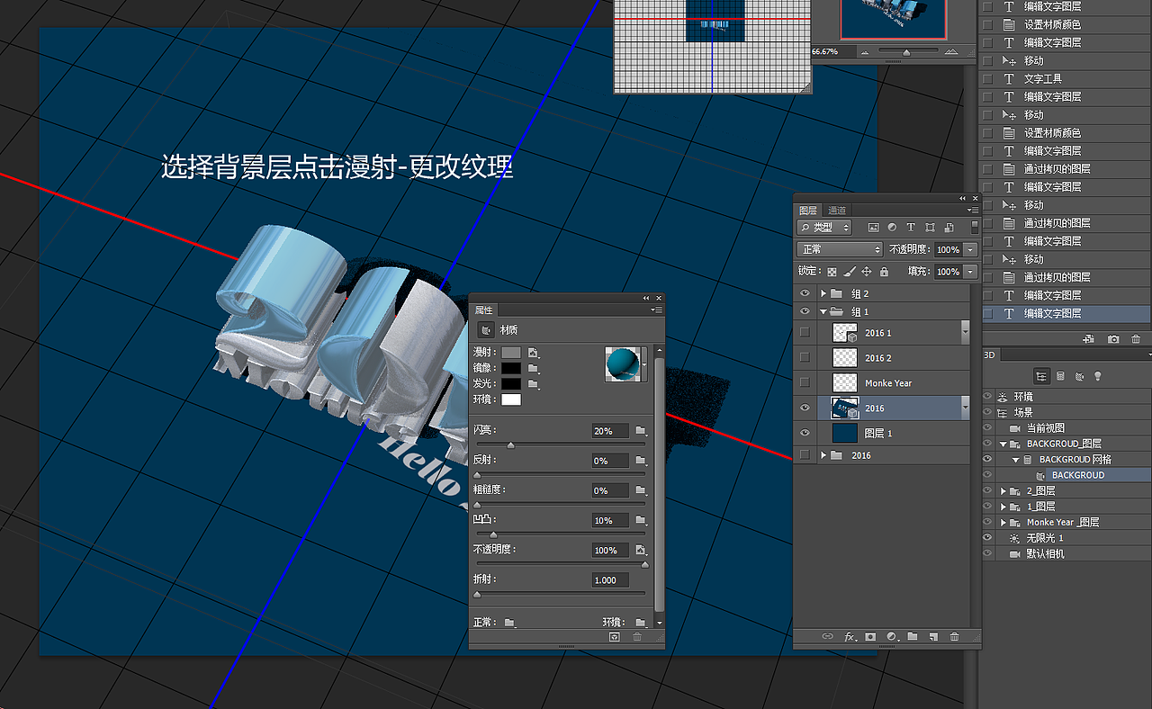Screen dimensions: 1152x709
Task: Open the 正常 blend mode dropdown
Action: click(840, 249)
